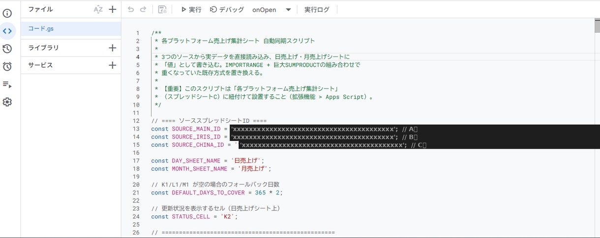Click the デバッグ debug button

coord(227,9)
